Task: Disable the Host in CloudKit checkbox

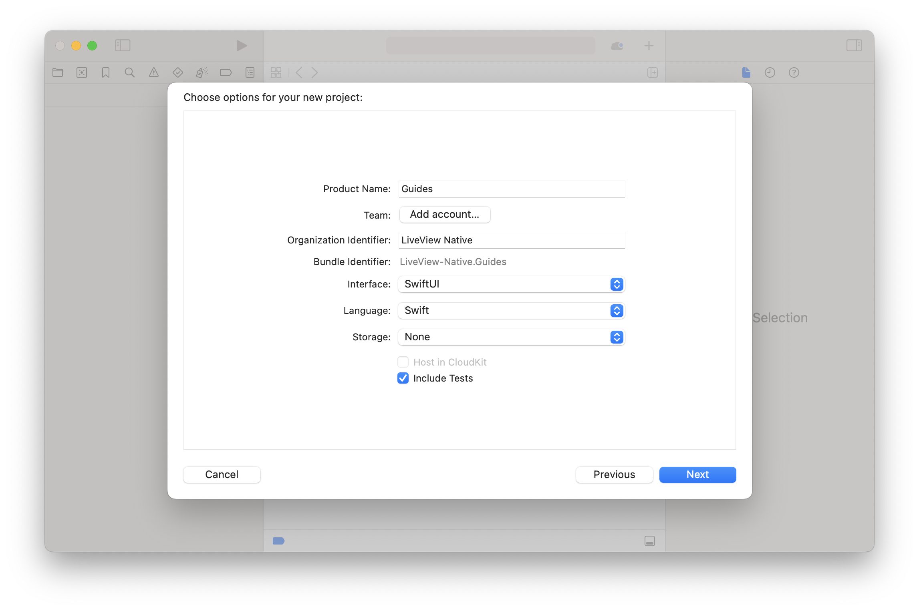Action: (403, 362)
